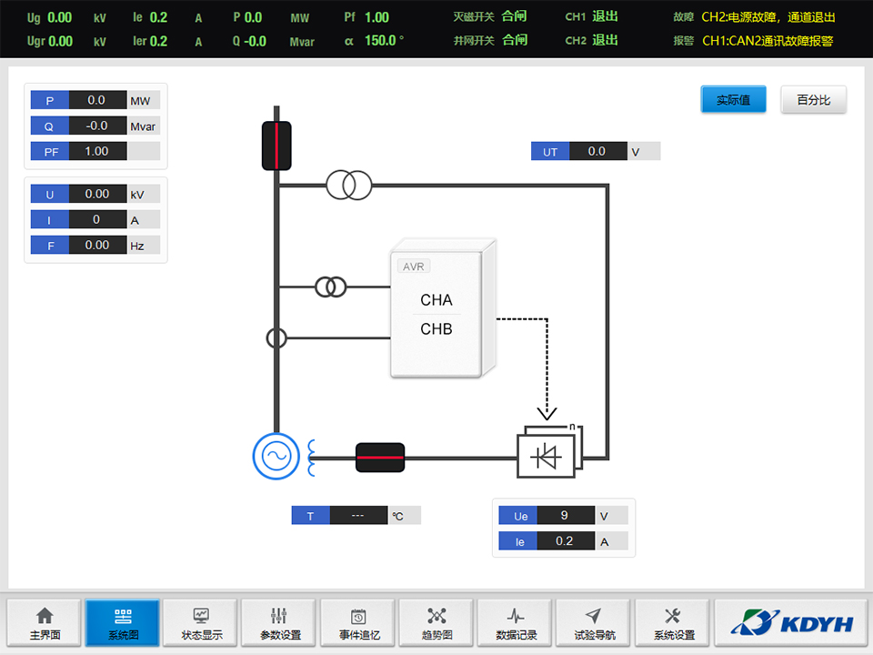Select the 系统图 system diagram tab
The width and height of the screenshot is (873, 655).
coord(123,622)
